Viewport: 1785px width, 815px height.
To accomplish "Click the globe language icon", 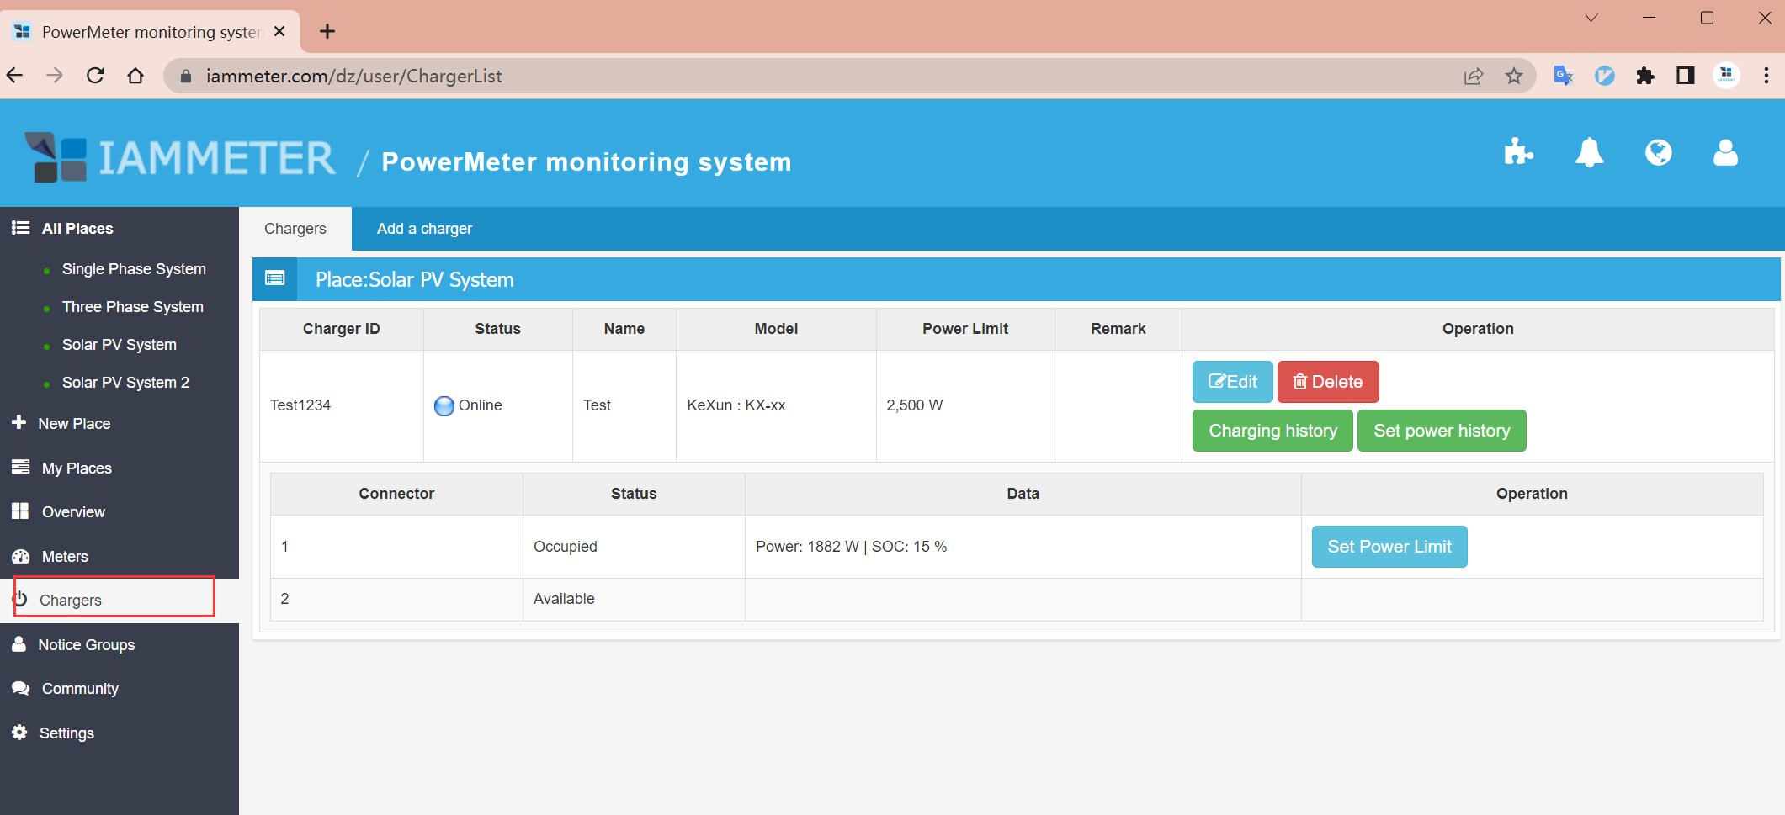I will tap(1658, 153).
